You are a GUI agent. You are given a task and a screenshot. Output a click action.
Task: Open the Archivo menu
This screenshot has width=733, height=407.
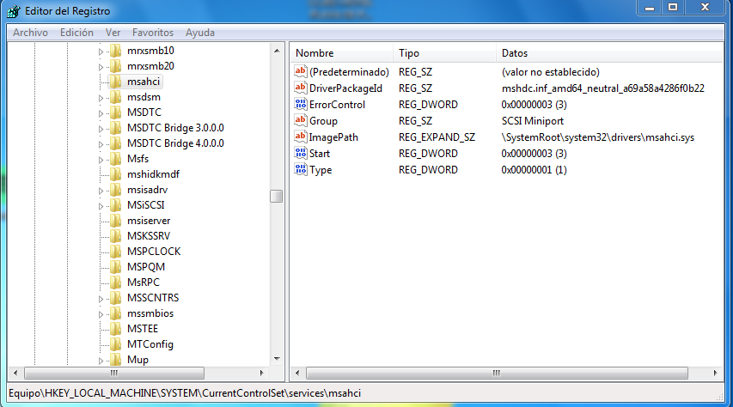30,33
